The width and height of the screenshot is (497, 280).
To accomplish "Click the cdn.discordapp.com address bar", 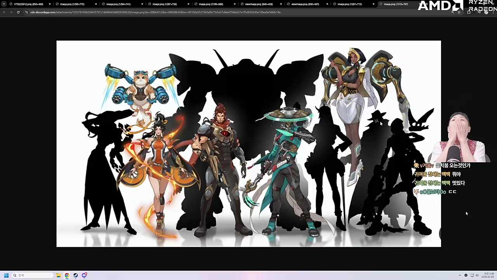I will pyautogui.click(x=155, y=12).
